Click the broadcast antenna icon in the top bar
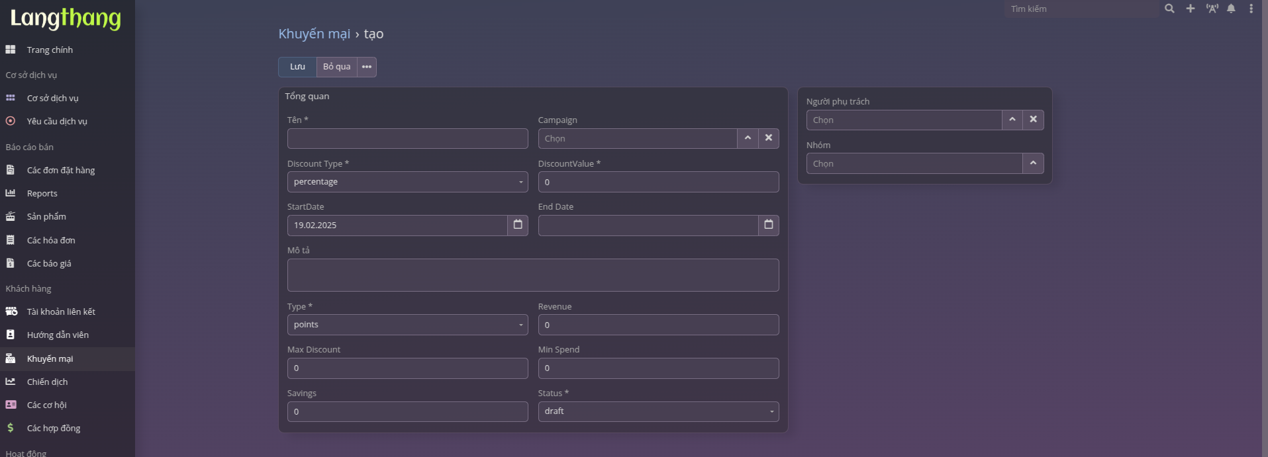 tap(1212, 9)
